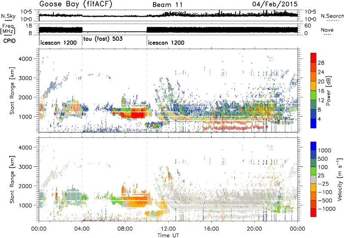Click the 'Velocity [m s⁻¹]' color bar label
The height and width of the screenshot is (238, 344).
(340, 179)
